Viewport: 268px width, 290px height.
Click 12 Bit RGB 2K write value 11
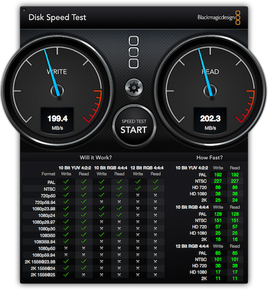pos(218,279)
